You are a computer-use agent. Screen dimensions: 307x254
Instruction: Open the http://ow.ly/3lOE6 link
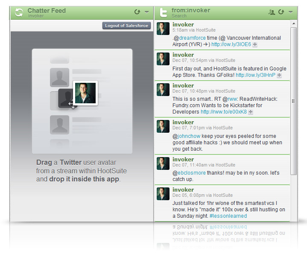231,44
